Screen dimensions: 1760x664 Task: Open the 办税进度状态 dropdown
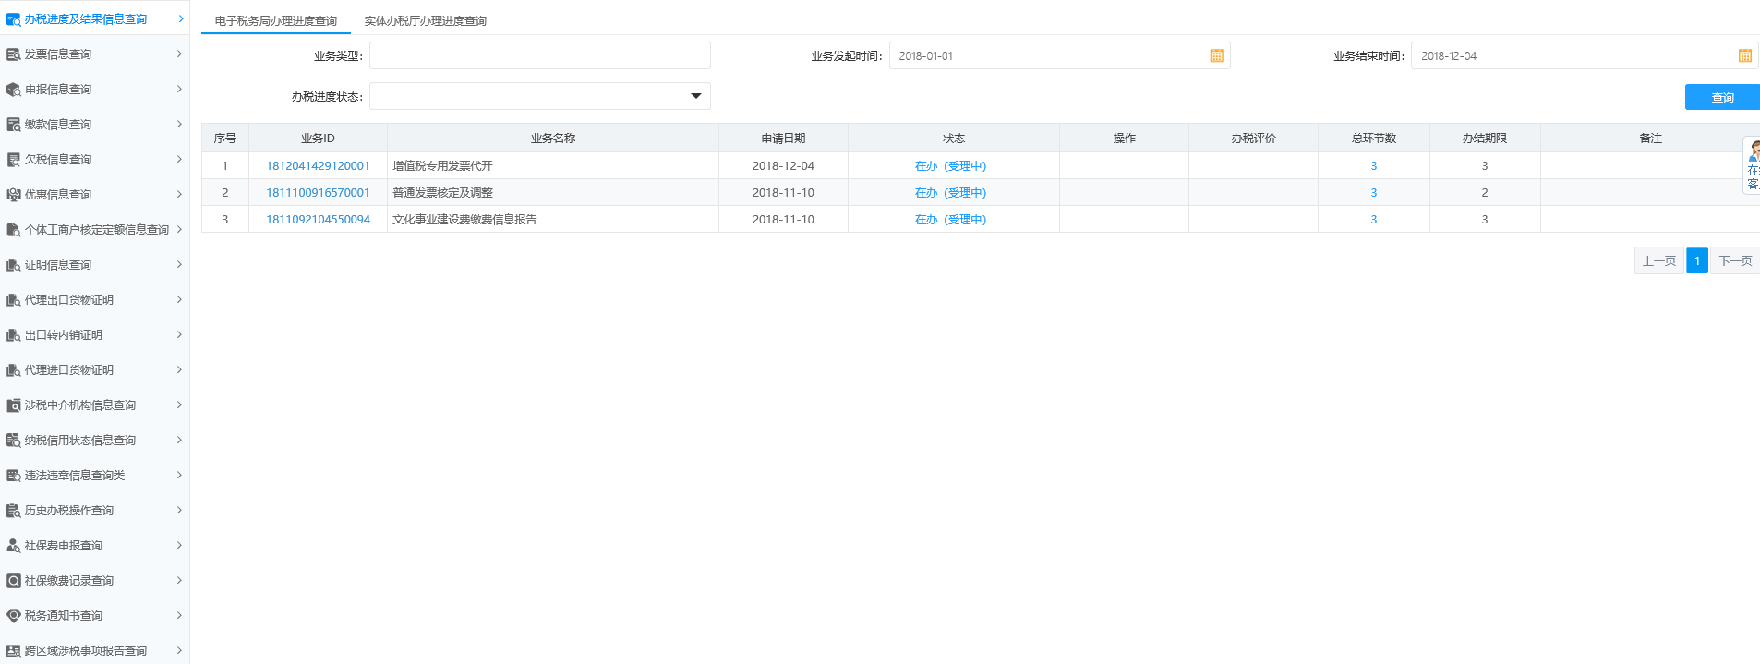click(x=695, y=97)
